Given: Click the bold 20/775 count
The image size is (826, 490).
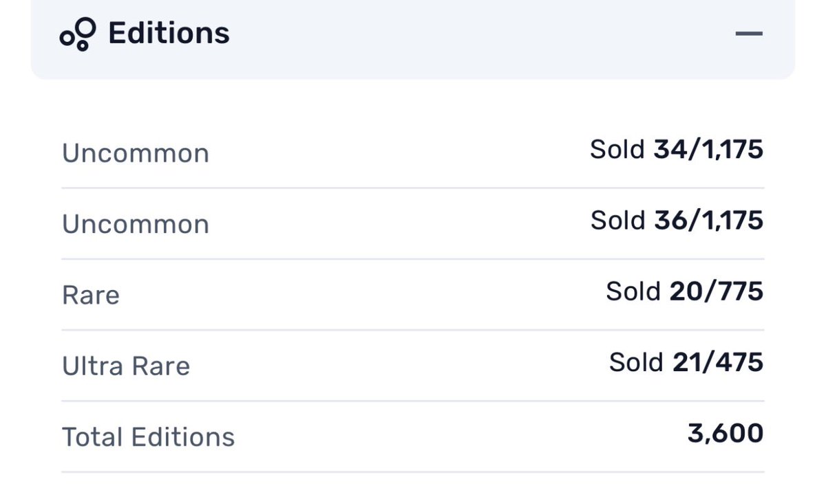Looking at the screenshot, I should (717, 291).
